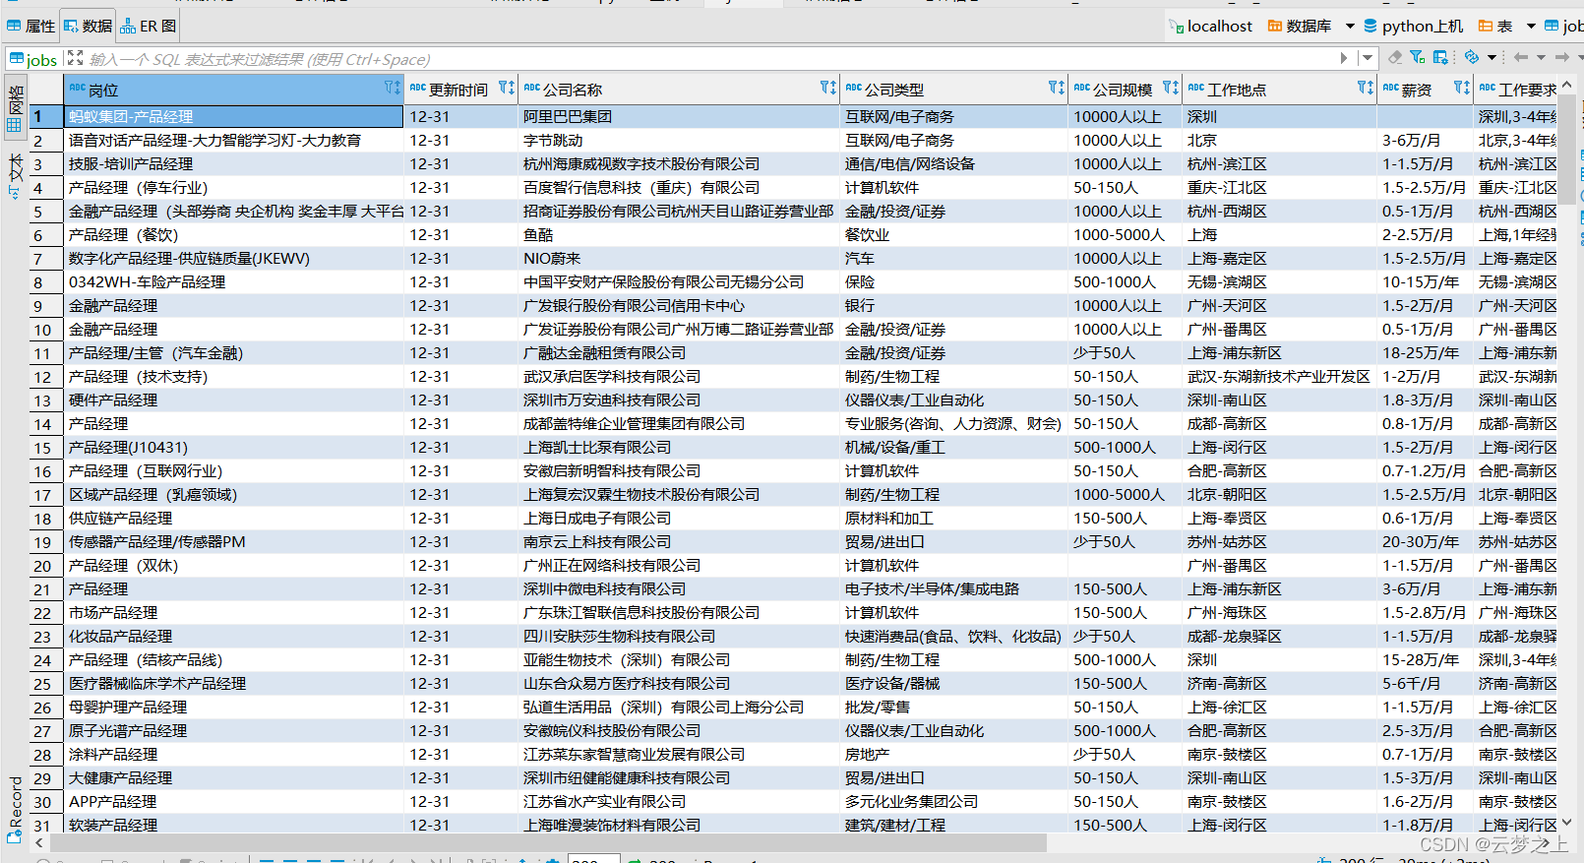Open the back history dropdown arrow
Image resolution: width=1584 pixels, height=863 pixels.
pos(1541,58)
